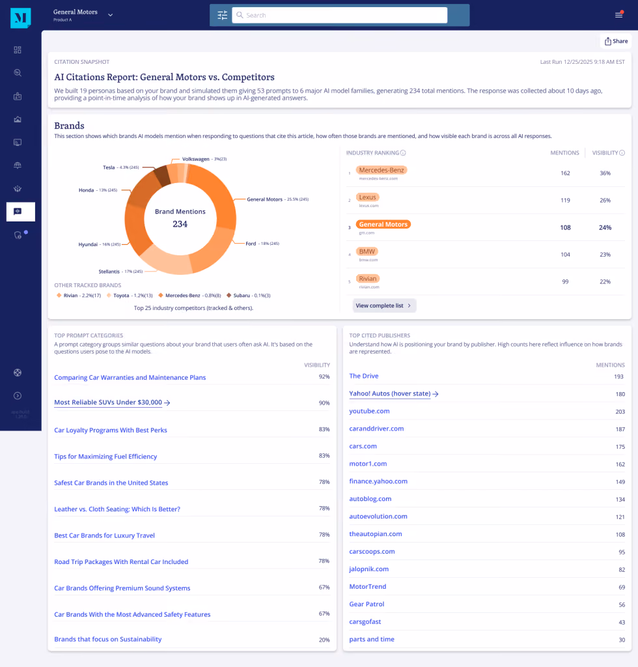
Task: Open View complete list of rankings
Action: (383, 305)
